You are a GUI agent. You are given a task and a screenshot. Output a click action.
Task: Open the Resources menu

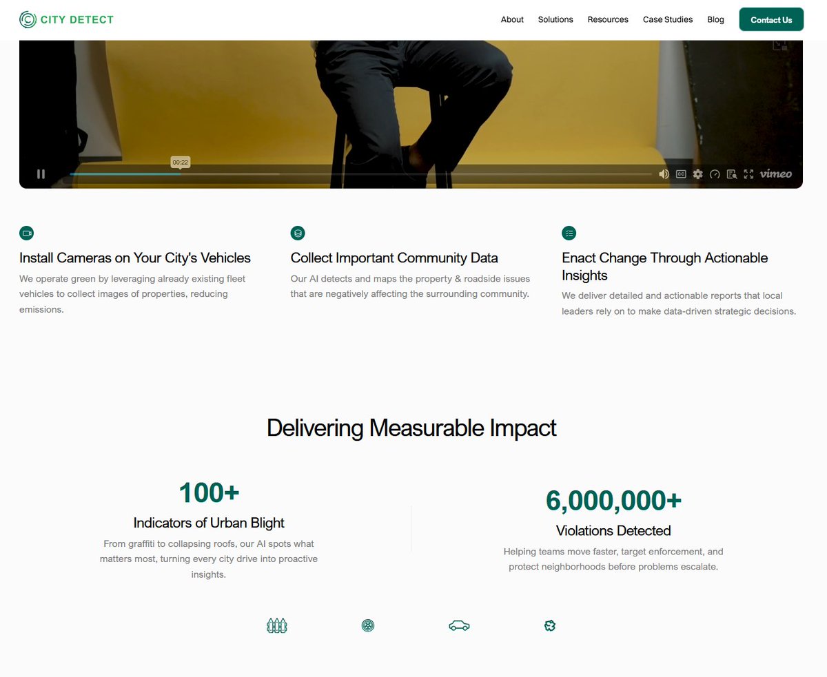point(608,19)
